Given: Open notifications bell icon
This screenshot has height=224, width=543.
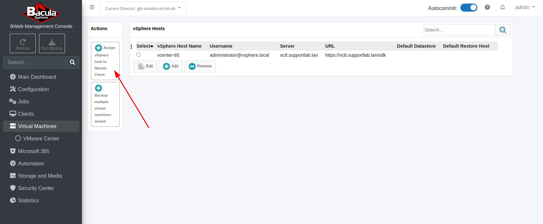Looking at the screenshot, I should point(503,7).
